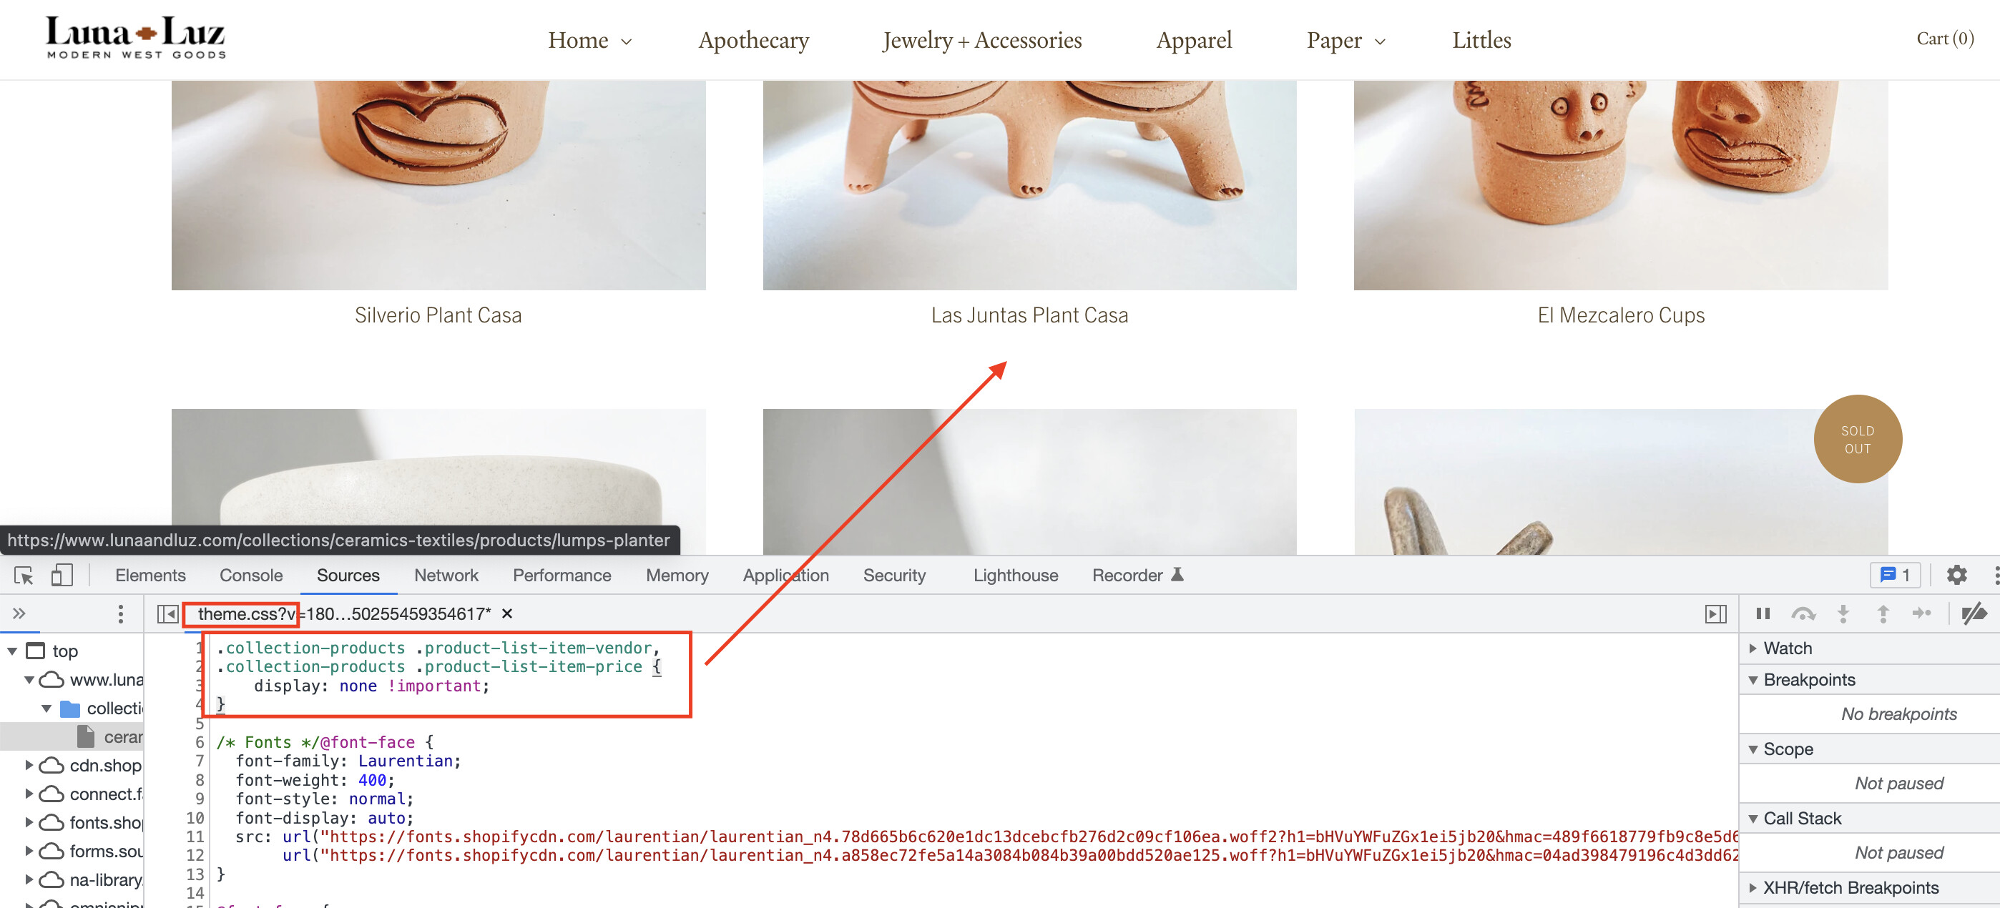Image resolution: width=2000 pixels, height=908 pixels.
Task: Close the theme.css file tab
Action: point(507,614)
